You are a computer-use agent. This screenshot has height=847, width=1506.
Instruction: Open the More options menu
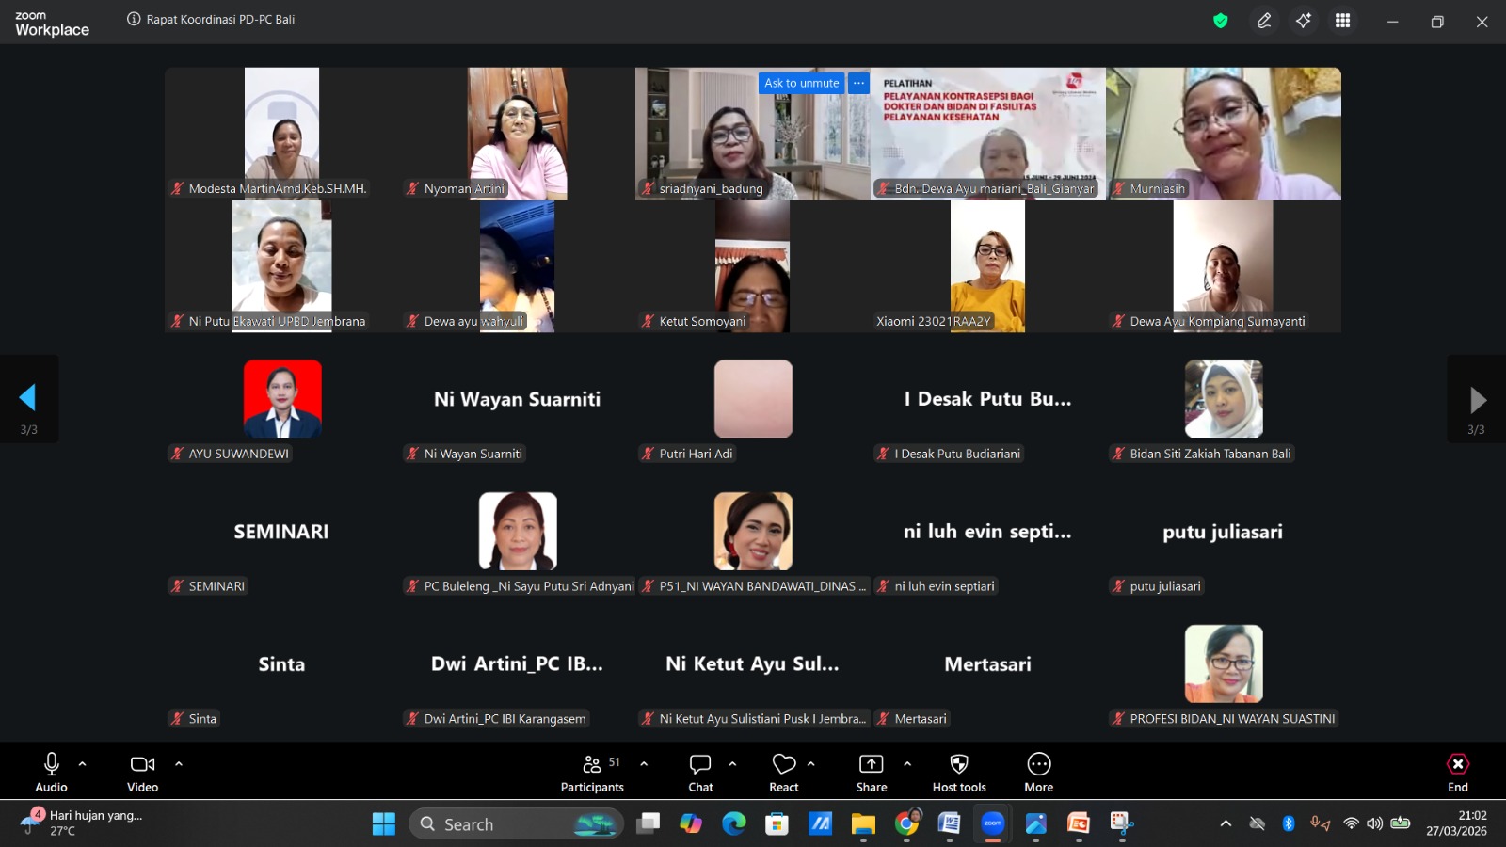point(1038,772)
